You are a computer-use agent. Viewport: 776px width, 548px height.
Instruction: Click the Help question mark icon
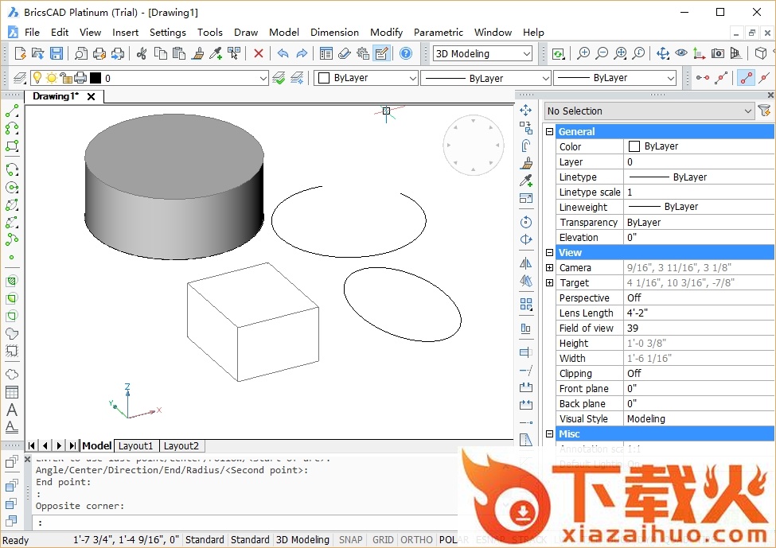(406, 53)
